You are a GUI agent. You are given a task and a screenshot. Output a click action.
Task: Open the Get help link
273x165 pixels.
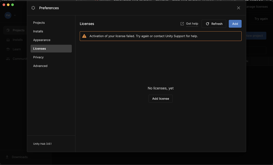tap(192, 24)
